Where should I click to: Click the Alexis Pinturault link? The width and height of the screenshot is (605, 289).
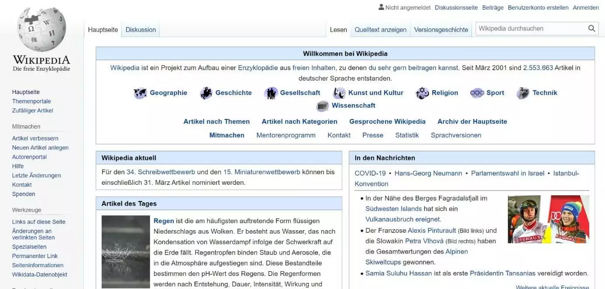pos(432,230)
